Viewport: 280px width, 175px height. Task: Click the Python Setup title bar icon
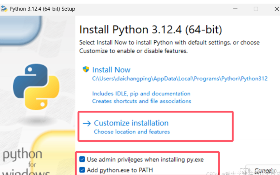[x=4, y=9]
